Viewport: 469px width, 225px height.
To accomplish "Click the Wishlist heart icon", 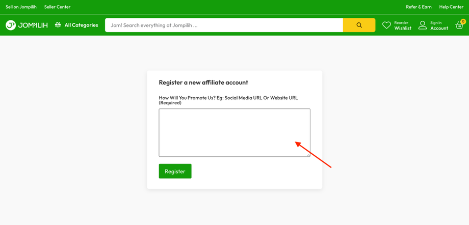I will click(386, 25).
